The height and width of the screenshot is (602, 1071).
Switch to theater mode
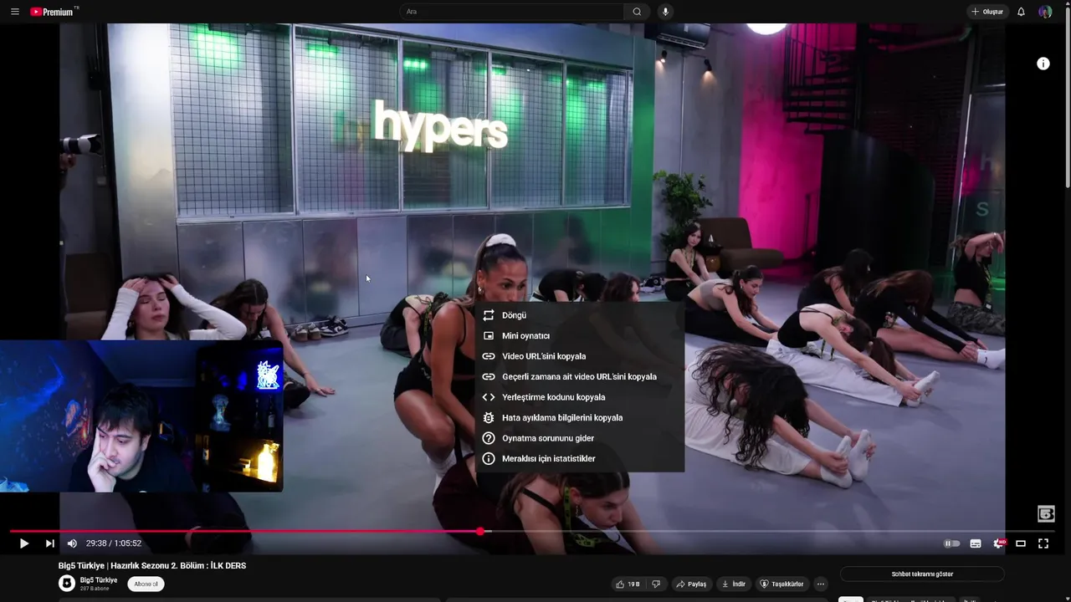click(x=1021, y=543)
